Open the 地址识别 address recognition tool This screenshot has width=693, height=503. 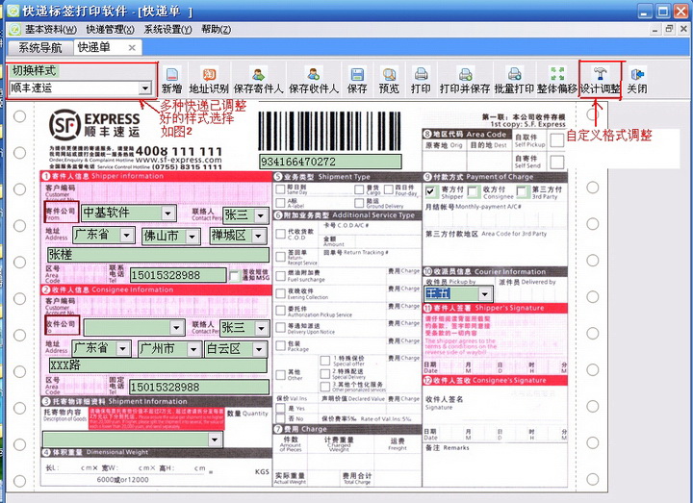click(209, 81)
